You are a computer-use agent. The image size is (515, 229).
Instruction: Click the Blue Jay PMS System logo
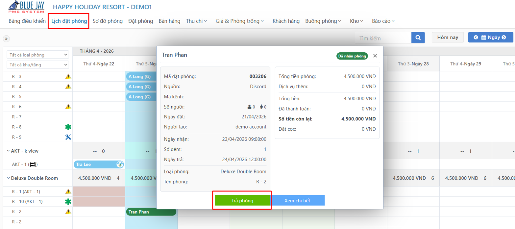point(26,7)
